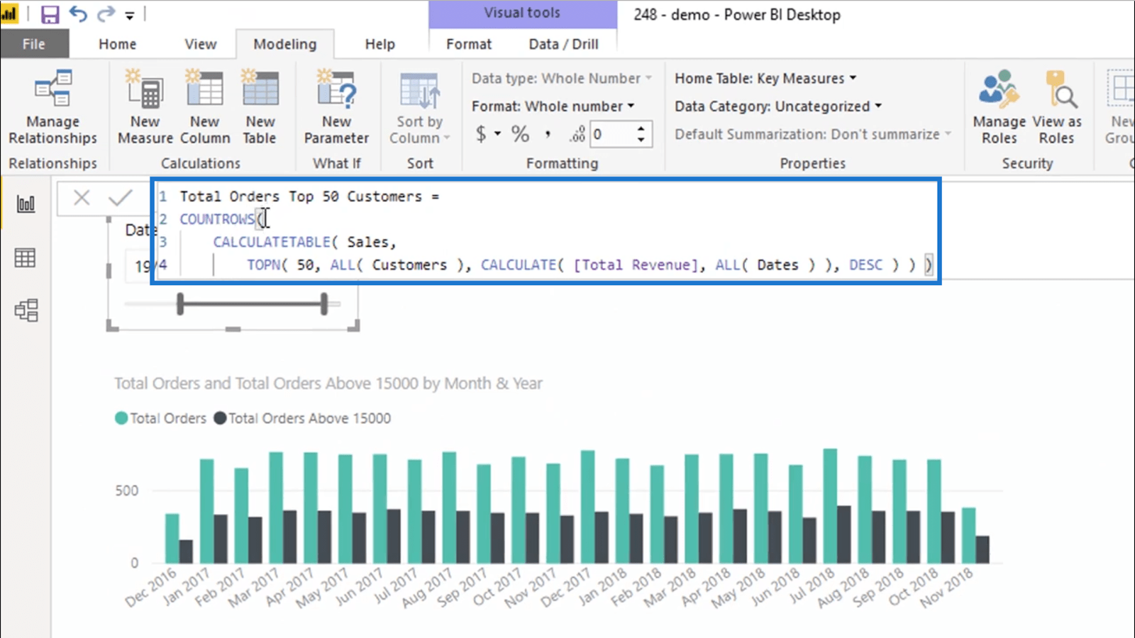
Task: Open the Format tab under Visual tools
Action: click(469, 44)
